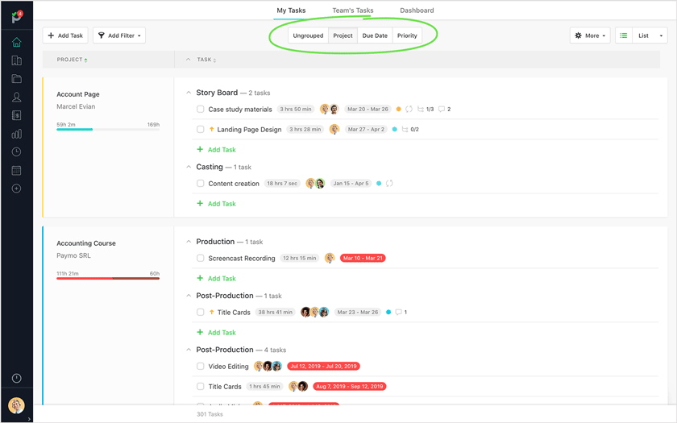Open the Reports bar chart icon
This screenshot has width=677, height=423.
(x=16, y=134)
